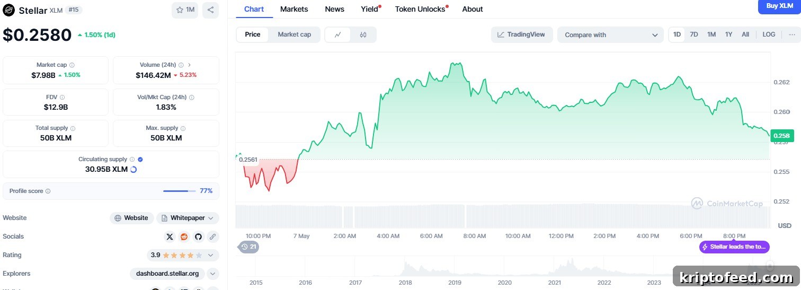Click the verified badge beside Circulating supply

coord(140,159)
